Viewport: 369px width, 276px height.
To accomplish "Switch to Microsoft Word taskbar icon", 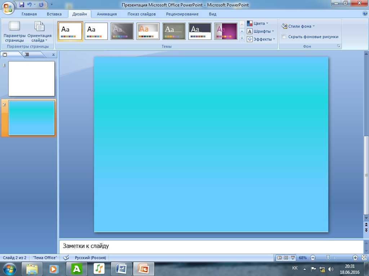I will point(121,269).
